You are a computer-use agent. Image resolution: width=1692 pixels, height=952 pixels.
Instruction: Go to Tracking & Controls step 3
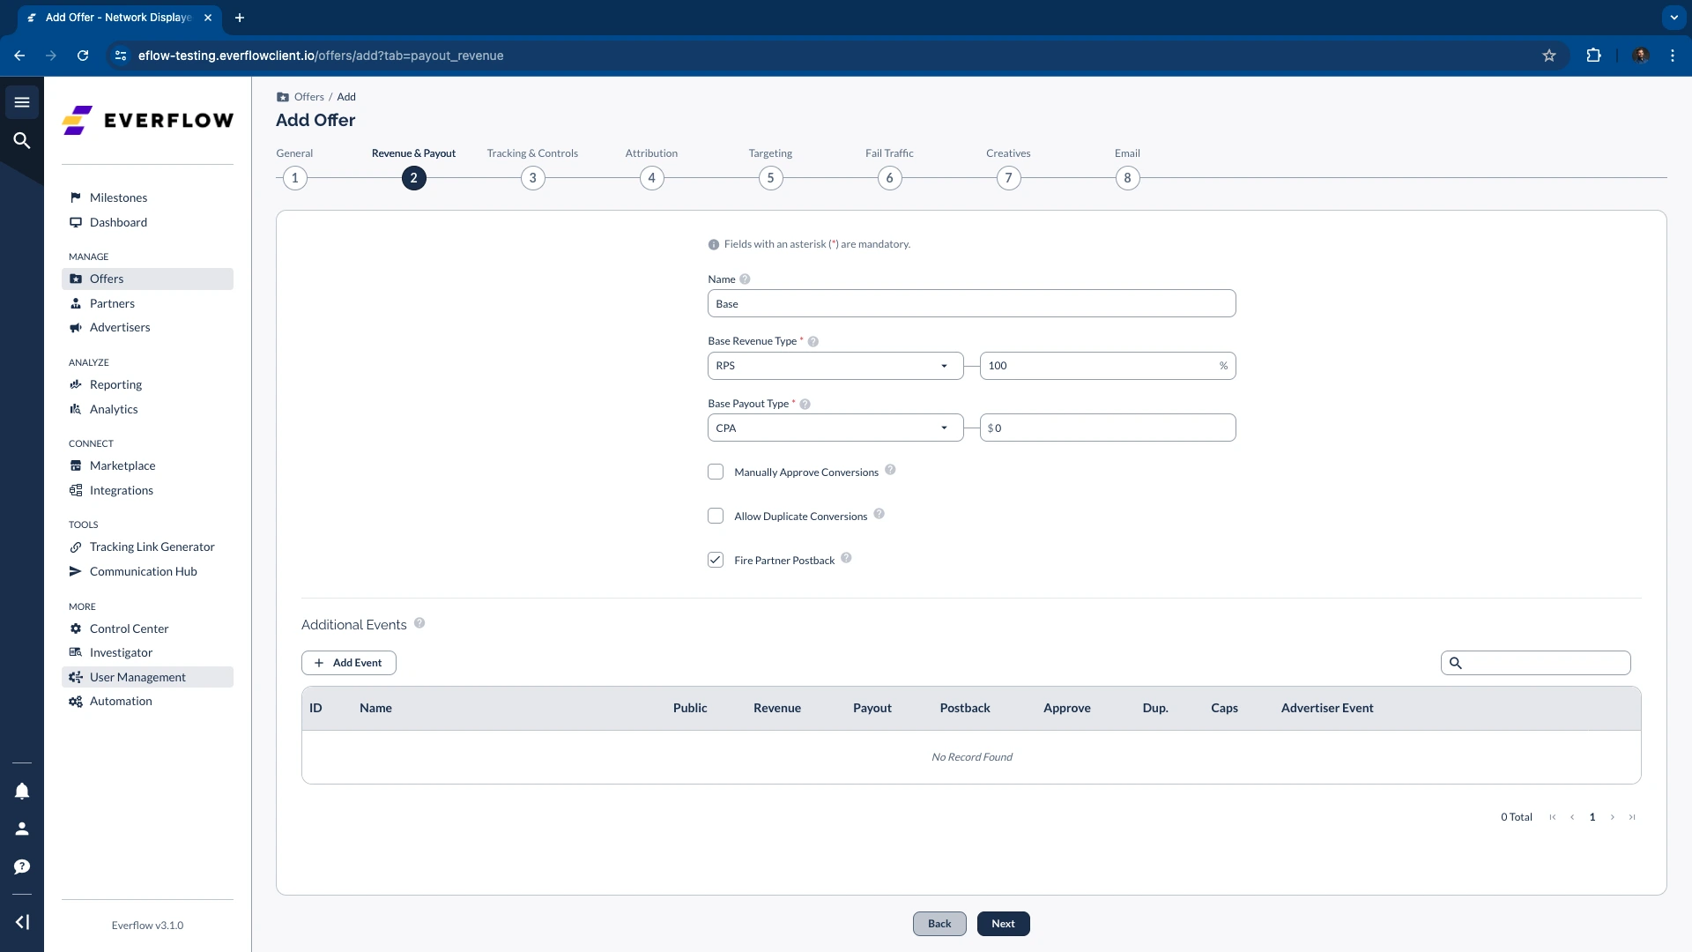click(x=532, y=178)
